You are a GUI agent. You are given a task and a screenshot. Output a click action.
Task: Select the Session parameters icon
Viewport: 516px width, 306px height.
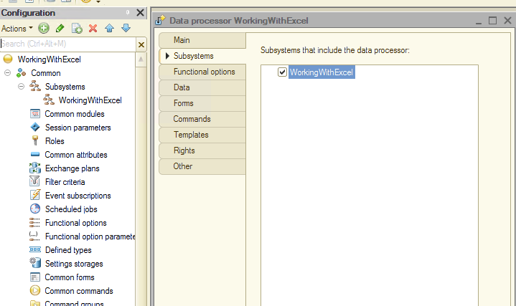click(35, 127)
